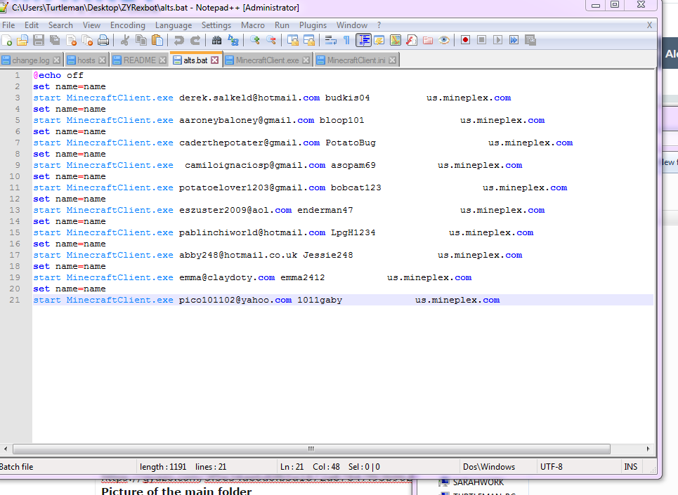
Task: Toggle the indent guide button
Action: (363, 41)
